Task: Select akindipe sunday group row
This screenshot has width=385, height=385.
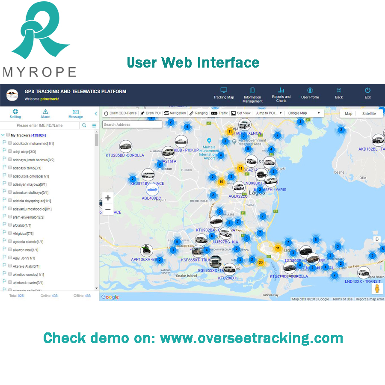Action: pos(28,274)
